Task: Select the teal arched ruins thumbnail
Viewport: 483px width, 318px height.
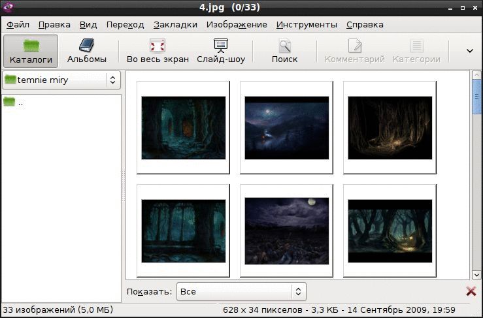Action: [x=183, y=231]
